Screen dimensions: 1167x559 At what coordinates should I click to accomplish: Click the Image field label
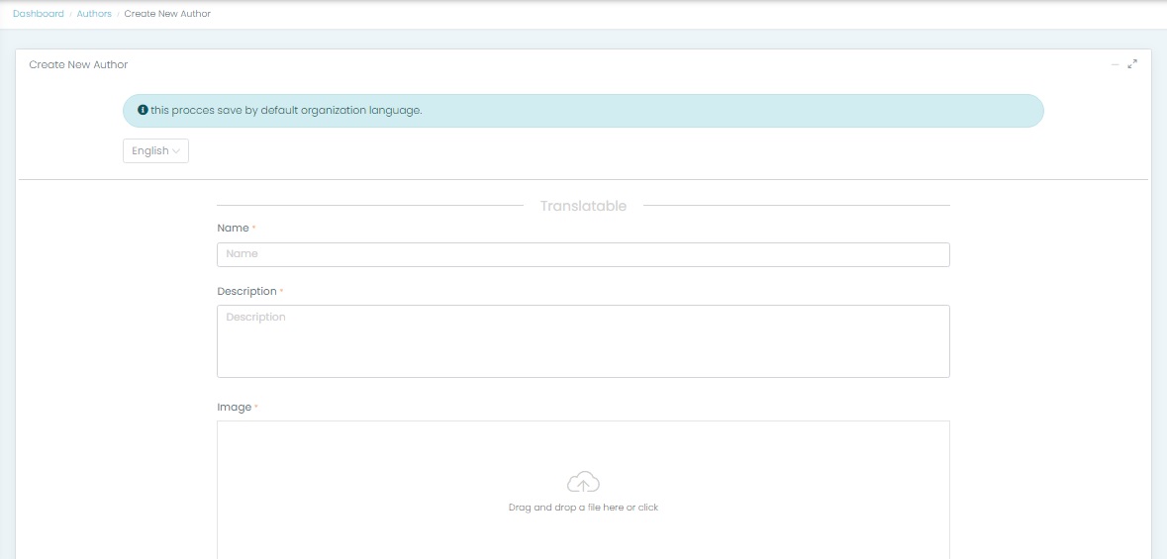(234, 408)
